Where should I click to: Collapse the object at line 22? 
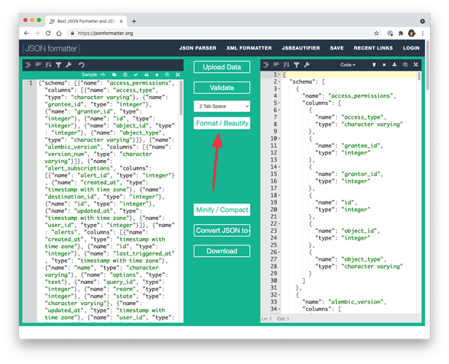[x=279, y=224]
